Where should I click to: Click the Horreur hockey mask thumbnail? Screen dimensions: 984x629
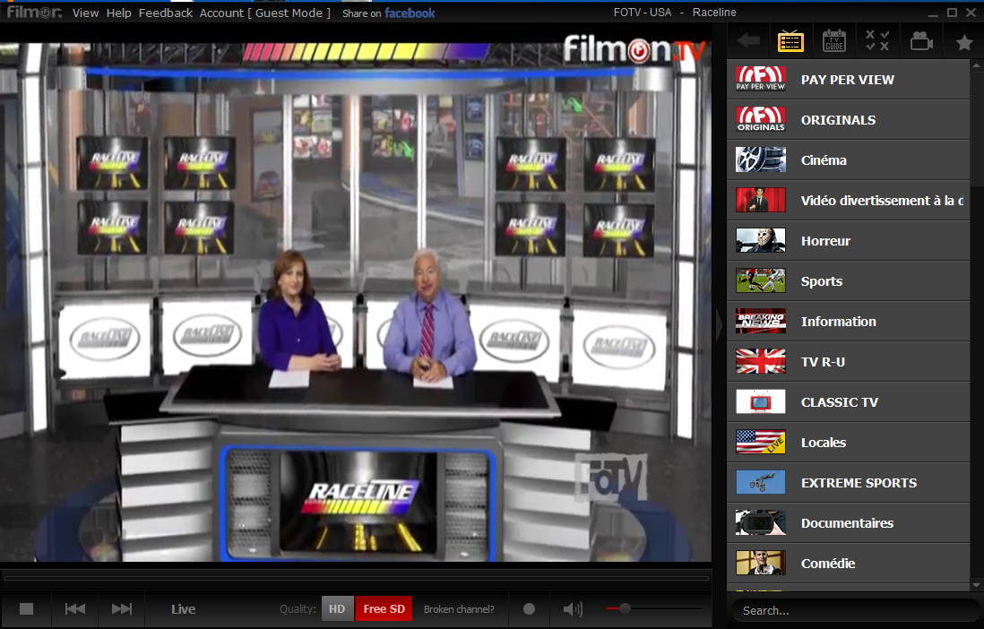(761, 240)
